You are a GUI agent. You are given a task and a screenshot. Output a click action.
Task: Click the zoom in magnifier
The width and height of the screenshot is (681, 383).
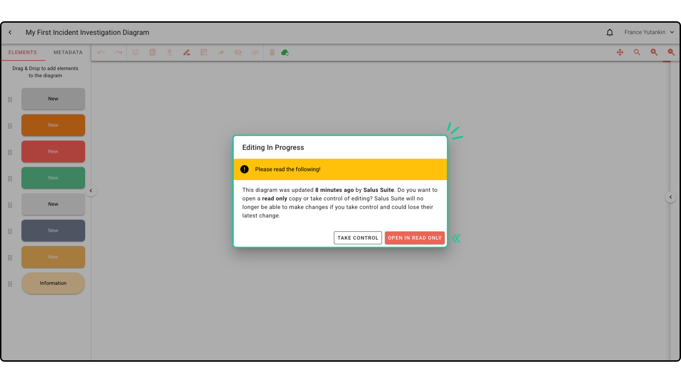pyautogui.click(x=654, y=52)
